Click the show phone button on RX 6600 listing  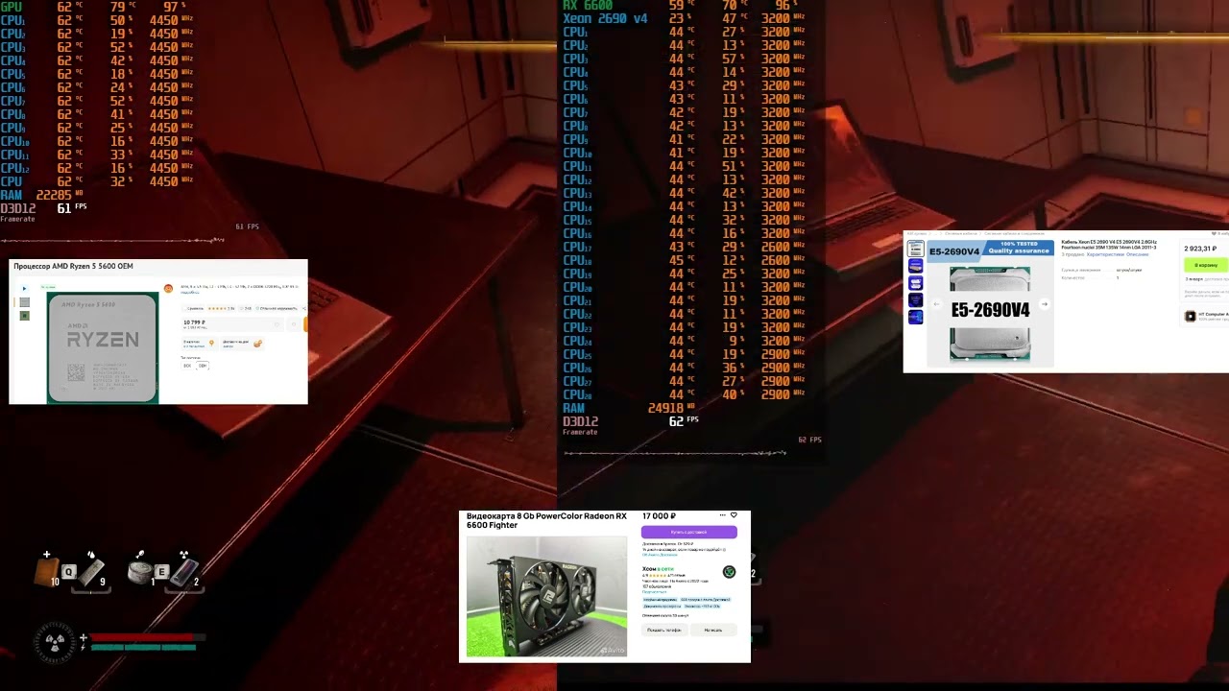click(x=663, y=630)
